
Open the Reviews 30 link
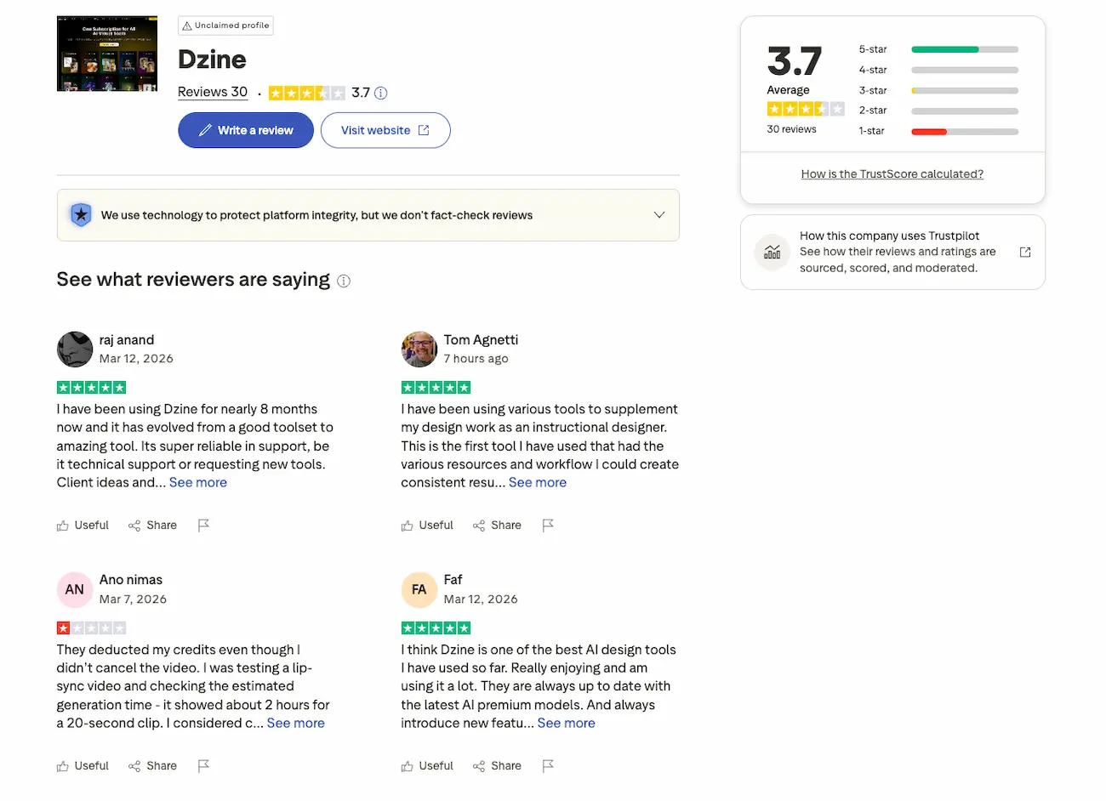[212, 92]
